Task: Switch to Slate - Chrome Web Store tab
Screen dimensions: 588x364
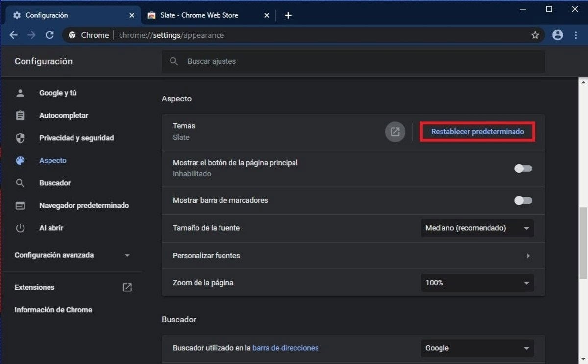Action: click(206, 15)
